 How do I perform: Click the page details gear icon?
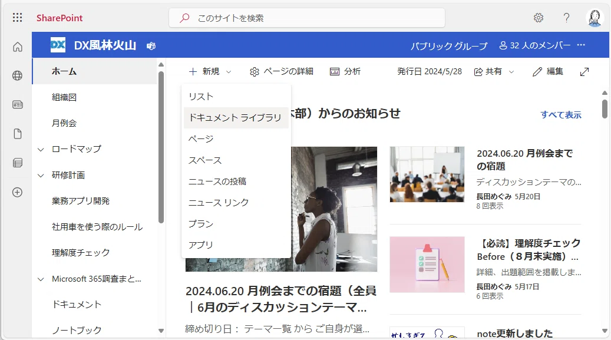coord(255,72)
